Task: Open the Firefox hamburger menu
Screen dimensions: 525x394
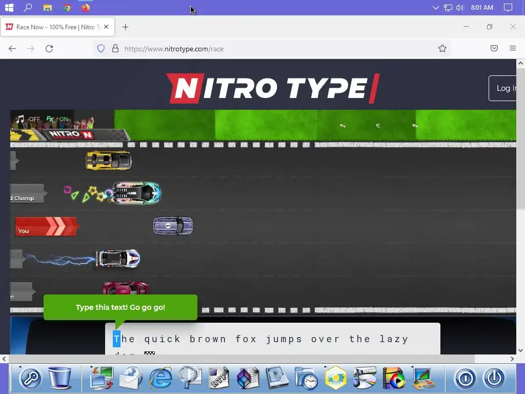Action: [x=512, y=48]
